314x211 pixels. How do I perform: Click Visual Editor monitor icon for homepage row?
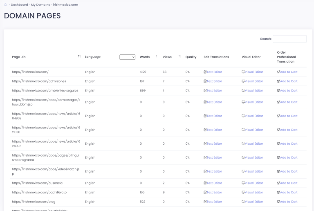tap(243, 72)
